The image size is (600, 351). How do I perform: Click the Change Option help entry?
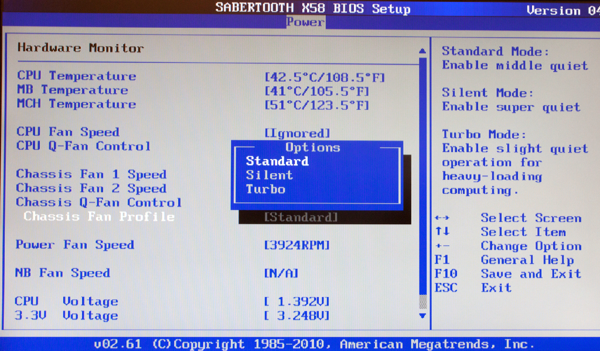(531, 246)
